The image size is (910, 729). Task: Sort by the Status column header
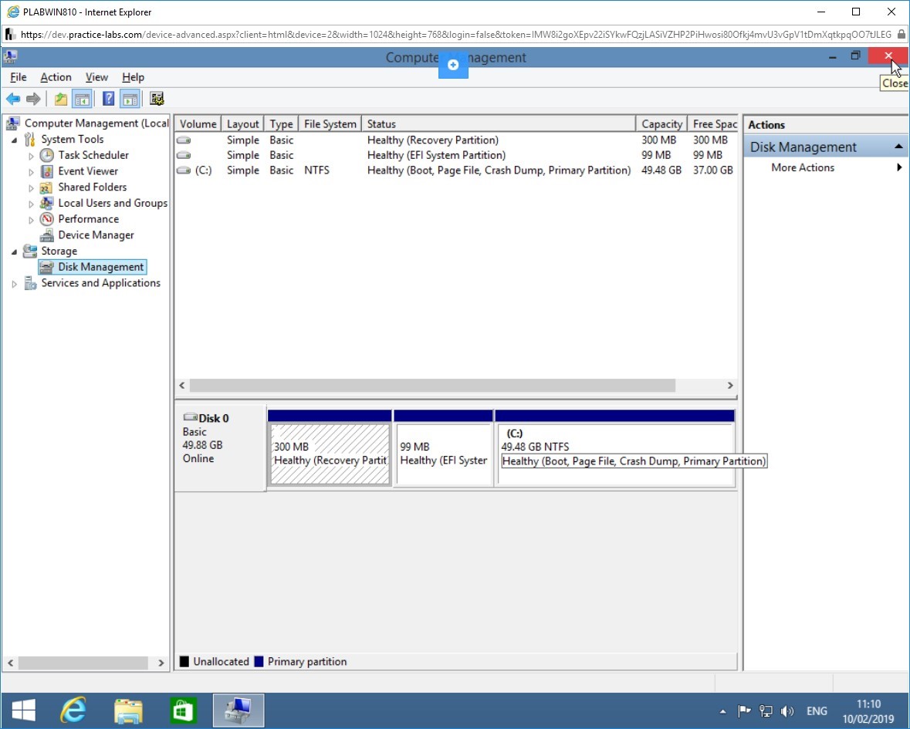(499, 124)
